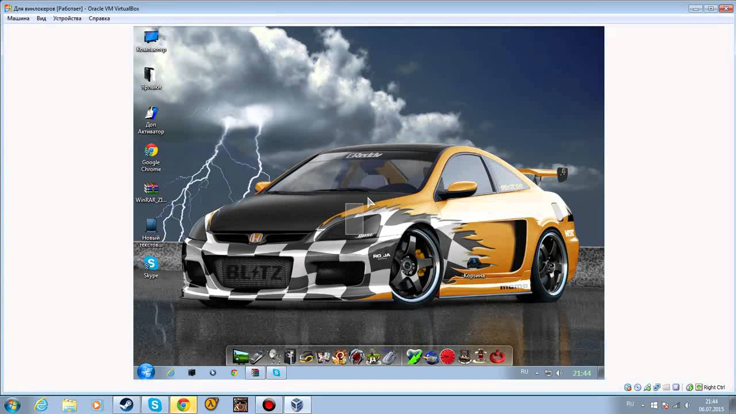This screenshot has width=736, height=414.
Task: Click the guest network tray icon
Action: point(548,373)
